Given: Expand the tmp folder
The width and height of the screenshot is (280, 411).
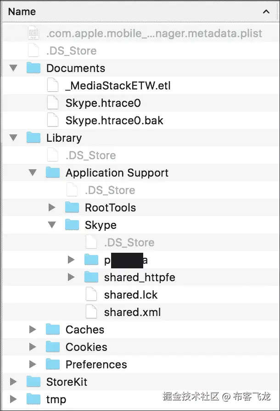Looking at the screenshot, I should [13, 400].
